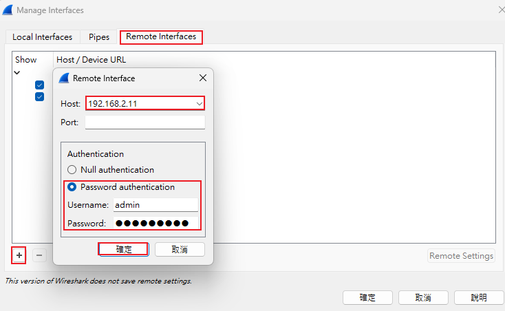Switch to Pipes tab
Image resolution: width=505 pixels, height=311 pixels.
point(99,37)
